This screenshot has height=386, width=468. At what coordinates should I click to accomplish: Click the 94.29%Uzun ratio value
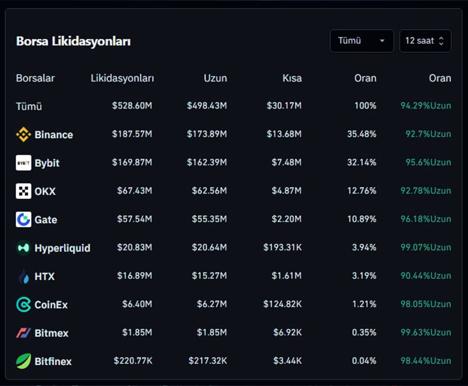click(426, 106)
